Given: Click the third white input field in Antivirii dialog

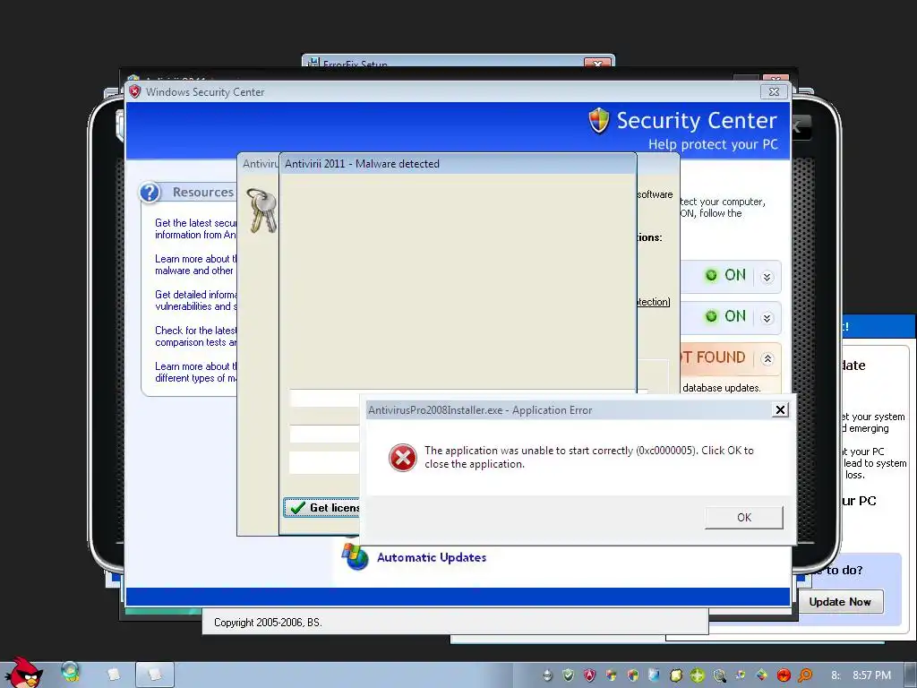Looking at the screenshot, I should 324,462.
